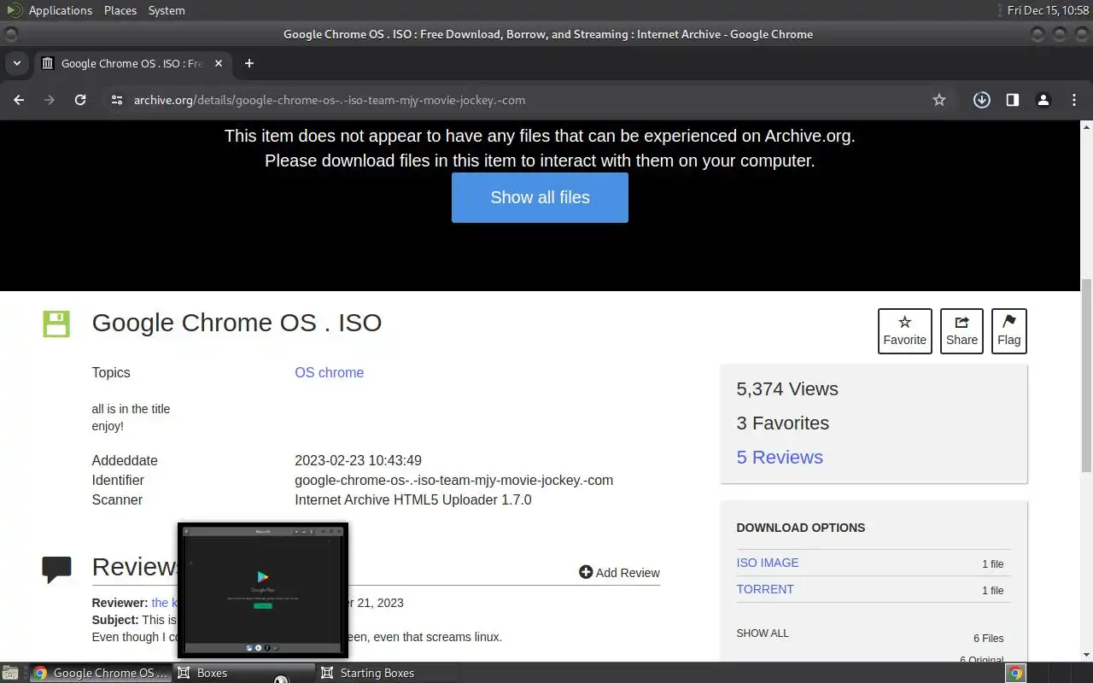Click Chrome icon in bottom-right tray
The height and width of the screenshot is (683, 1093).
[x=1015, y=673]
